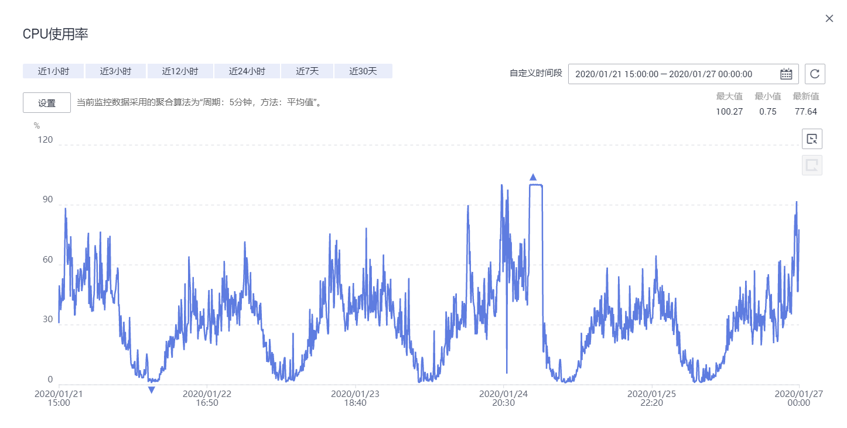Click the 2020/01/21 15:00 axis label
Image resolution: width=847 pixels, height=428 pixels.
59,398
